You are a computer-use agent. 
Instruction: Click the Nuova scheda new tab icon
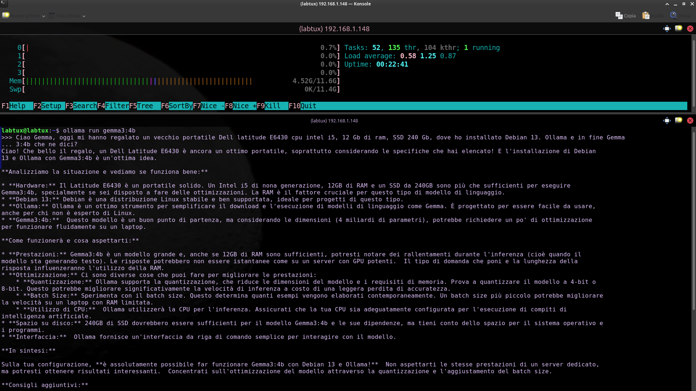[x=6, y=16]
